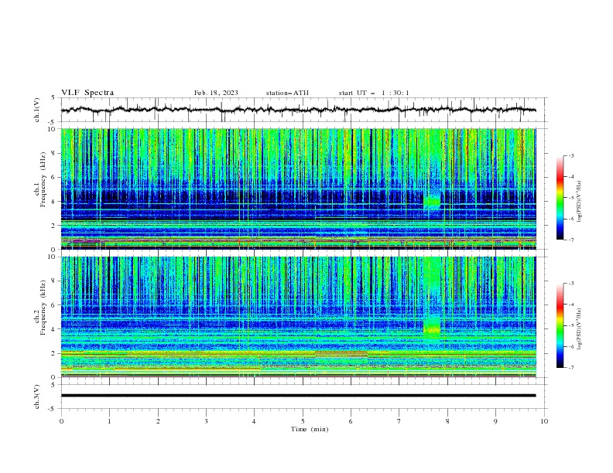Click the 'station=ATH' label
613x473 pixels.
[287, 93]
